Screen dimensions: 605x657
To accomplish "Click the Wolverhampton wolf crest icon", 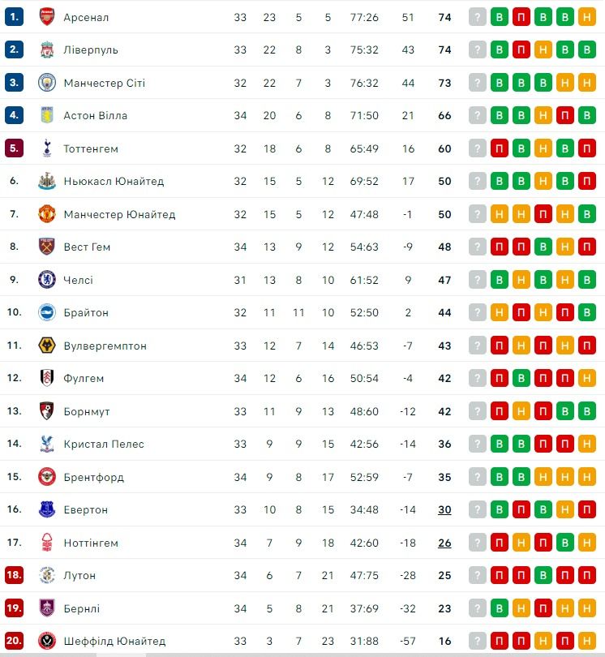I will pyautogui.click(x=46, y=346).
